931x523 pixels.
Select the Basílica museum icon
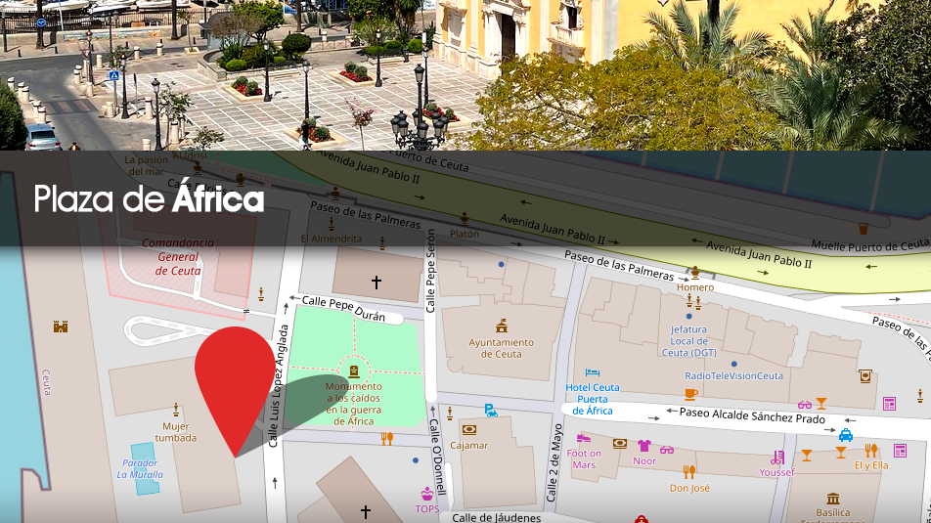[x=832, y=498]
